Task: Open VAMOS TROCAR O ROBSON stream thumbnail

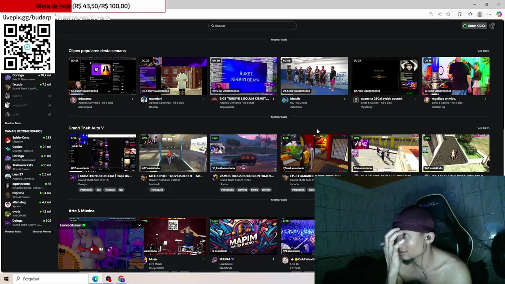Action: pos(243,153)
